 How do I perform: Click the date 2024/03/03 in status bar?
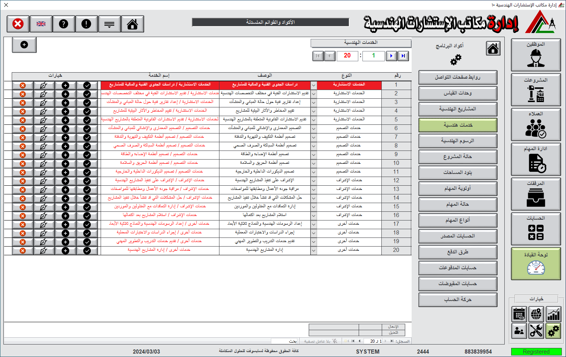click(146, 352)
